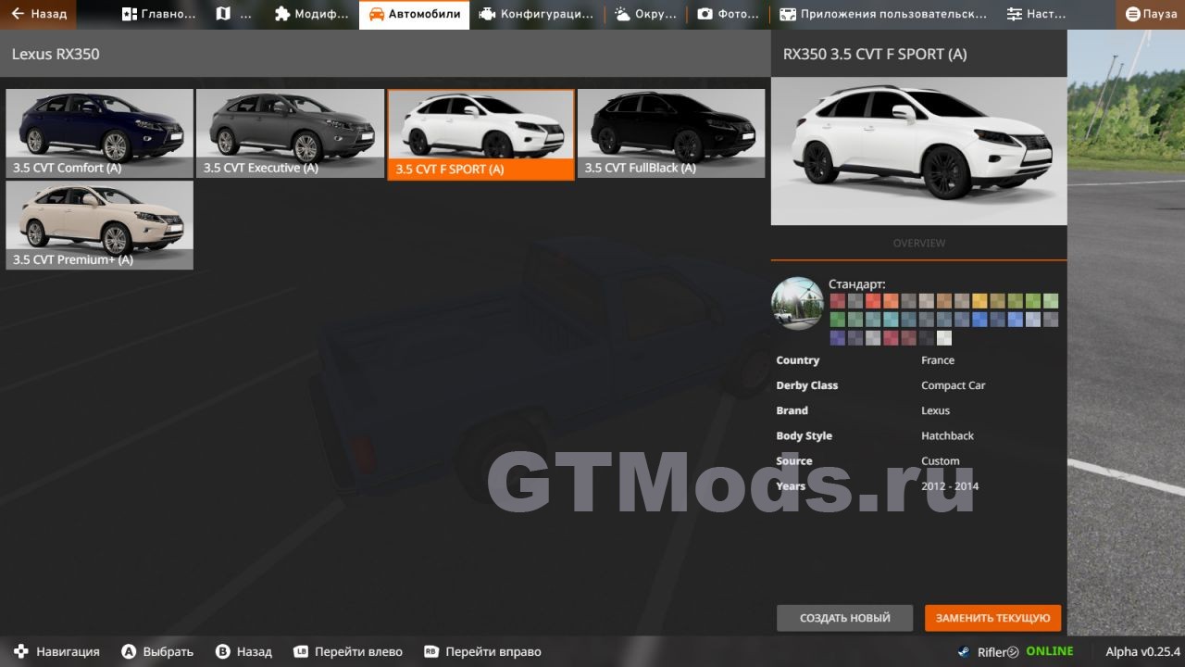1185x667 pixels.
Task: Click the Пауза pause button
Action: [1151, 14]
